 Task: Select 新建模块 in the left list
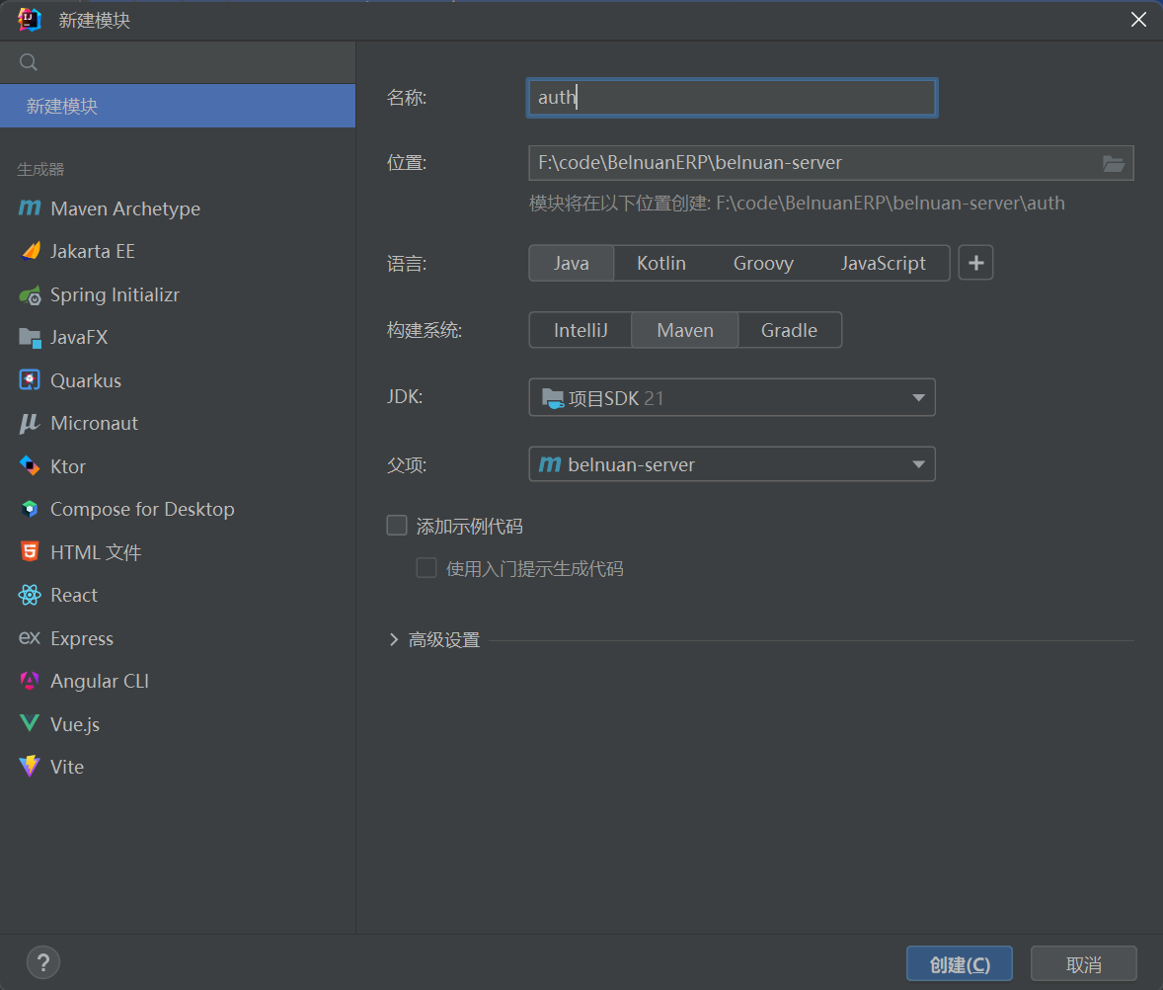coord(178,106)
